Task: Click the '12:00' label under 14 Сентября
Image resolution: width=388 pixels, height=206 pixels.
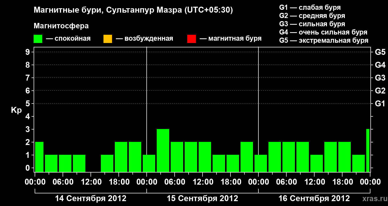Action: 91,182
